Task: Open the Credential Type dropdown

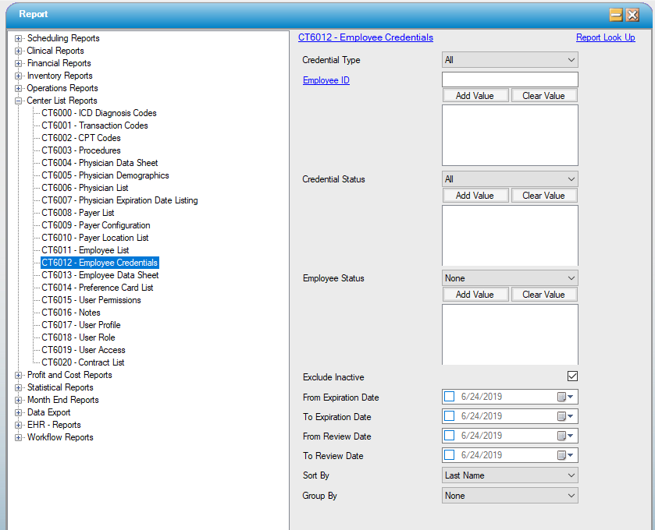Action: [x=510, y=60]
